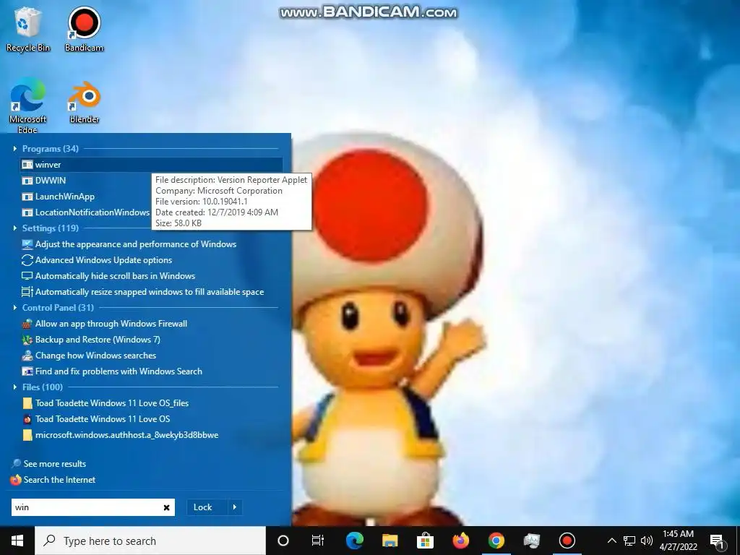Screen dimensions: 740x555
Task: Open the blender desktop shortcut
Action: (85, 102)
